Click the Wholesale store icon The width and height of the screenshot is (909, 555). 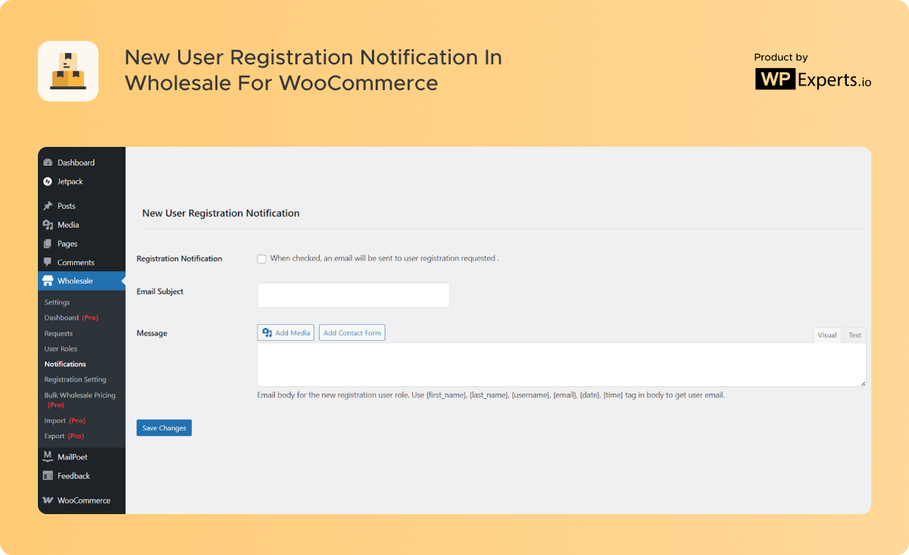pyautogui.click(x=48, y=281)
